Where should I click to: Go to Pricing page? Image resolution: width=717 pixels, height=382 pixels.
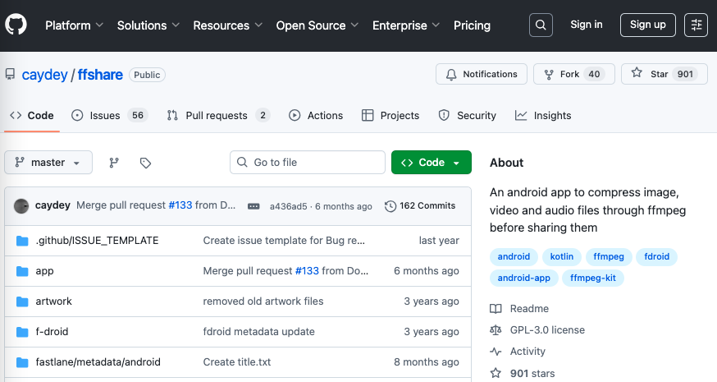pyautogui.click(x=472, y=25)
